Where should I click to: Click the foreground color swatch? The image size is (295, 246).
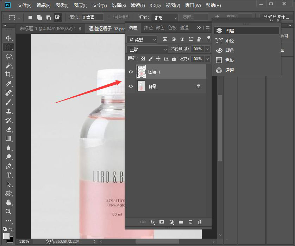[6, 236]
